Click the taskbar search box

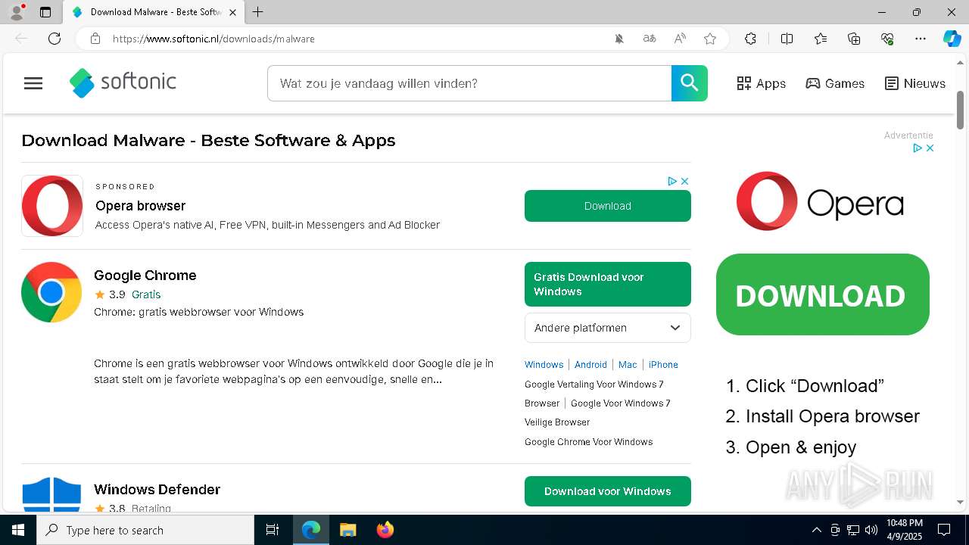(x=145, y=530)
